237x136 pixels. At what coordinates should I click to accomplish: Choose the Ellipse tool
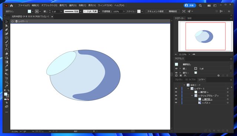tap(7, 38)
